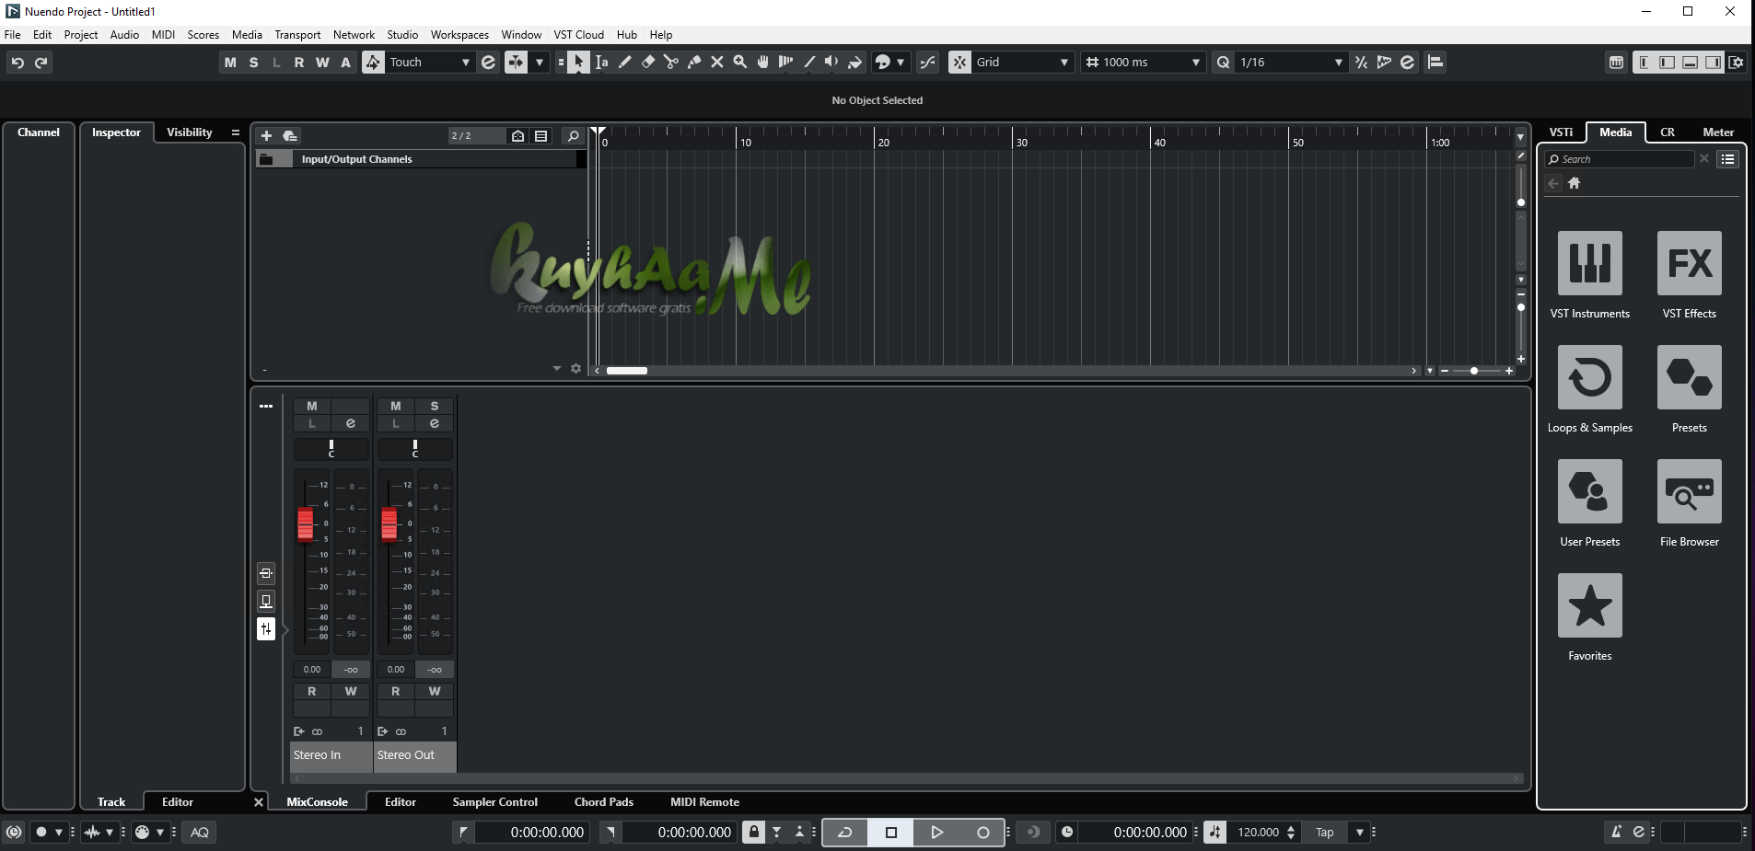Open Tap tempo options dropdown arrow
This screenshot has width=1755, height=851.
(1359, 832)
